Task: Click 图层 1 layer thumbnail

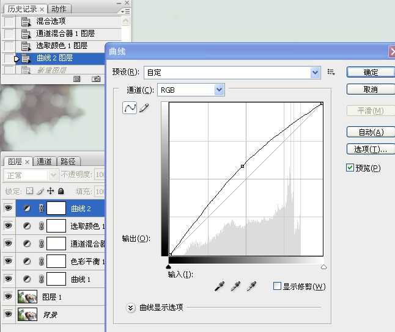Action: click(x=28, y=297)
